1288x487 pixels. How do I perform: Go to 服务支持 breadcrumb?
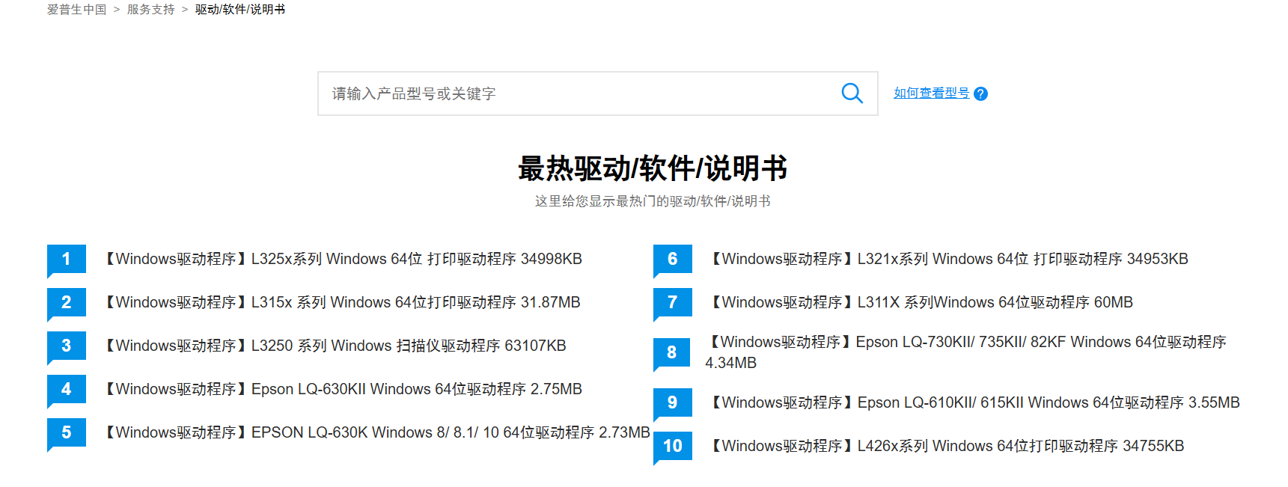tap(150, 10)
